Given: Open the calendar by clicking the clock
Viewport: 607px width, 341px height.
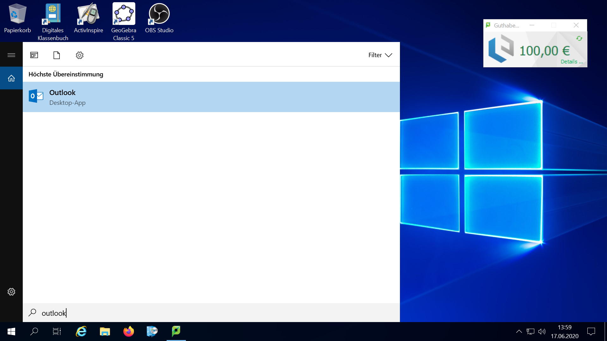Looking at the screenshot, I should [x=565, y=332].
